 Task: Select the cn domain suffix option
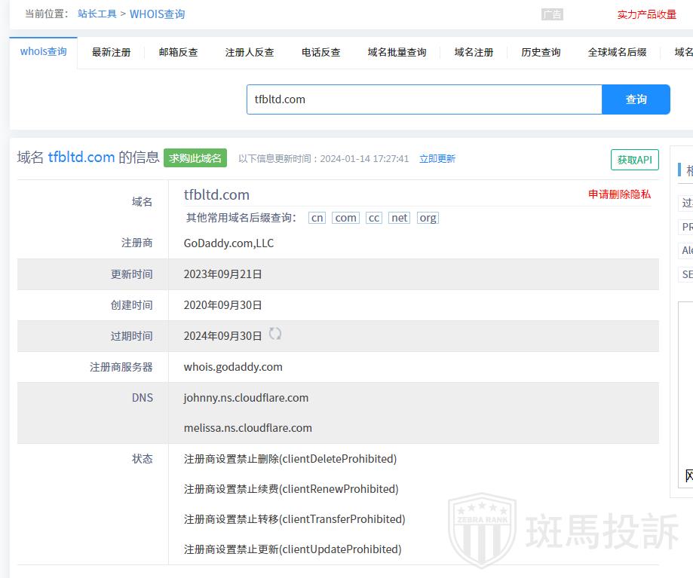coord(317,218)
